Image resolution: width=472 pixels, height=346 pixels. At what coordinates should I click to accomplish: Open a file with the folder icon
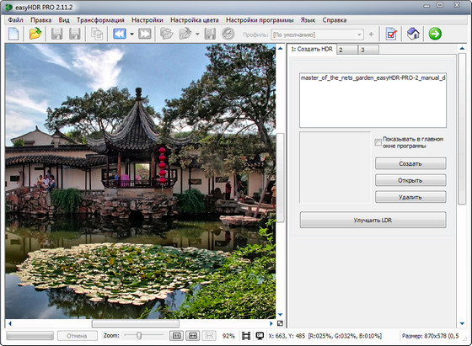click(x=35, y=34)
